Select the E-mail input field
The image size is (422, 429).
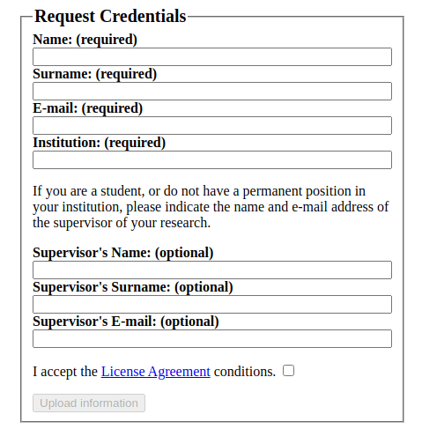[x=212, y=125]
